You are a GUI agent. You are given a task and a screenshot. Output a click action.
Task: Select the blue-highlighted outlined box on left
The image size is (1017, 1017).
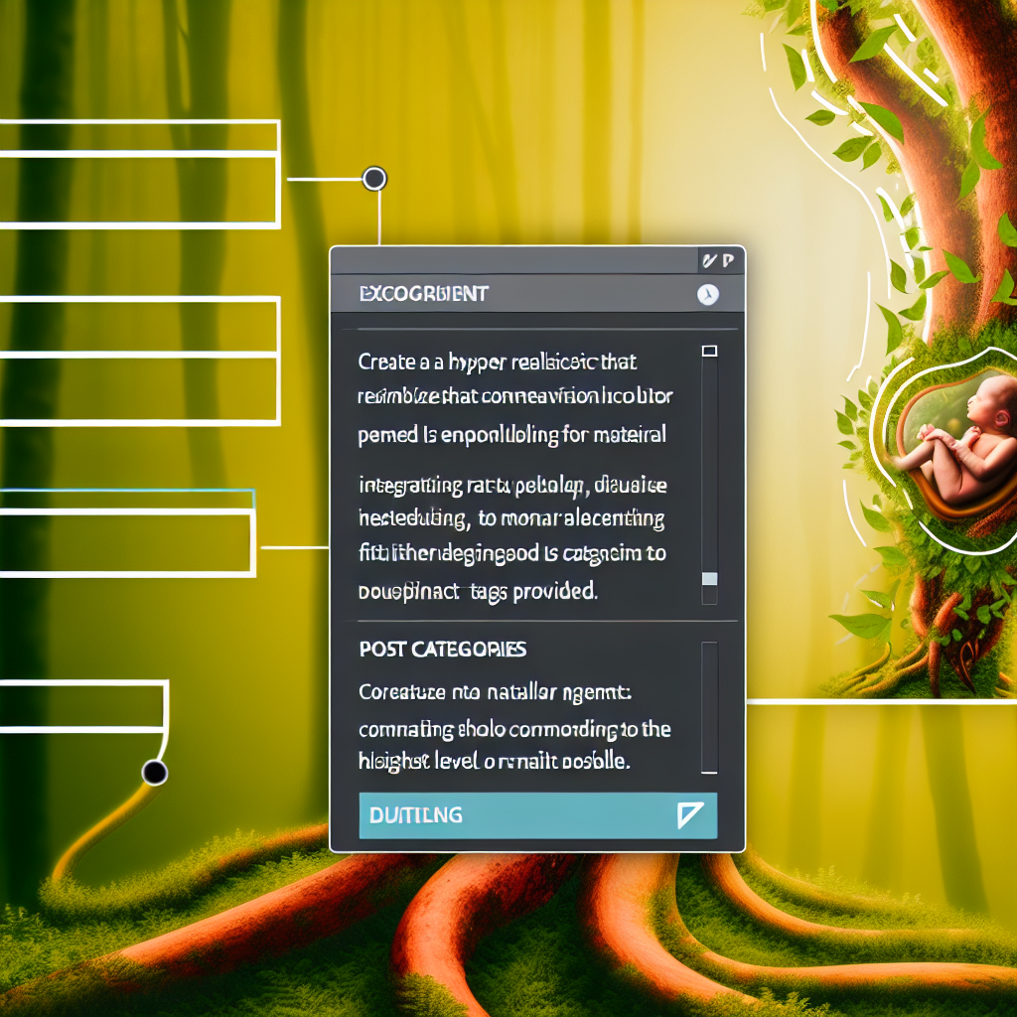coord(127,531)
